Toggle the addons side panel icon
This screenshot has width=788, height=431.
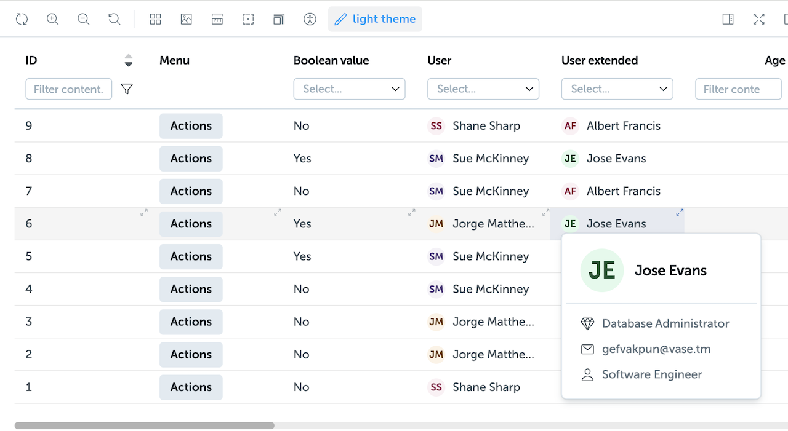[728, 19]
